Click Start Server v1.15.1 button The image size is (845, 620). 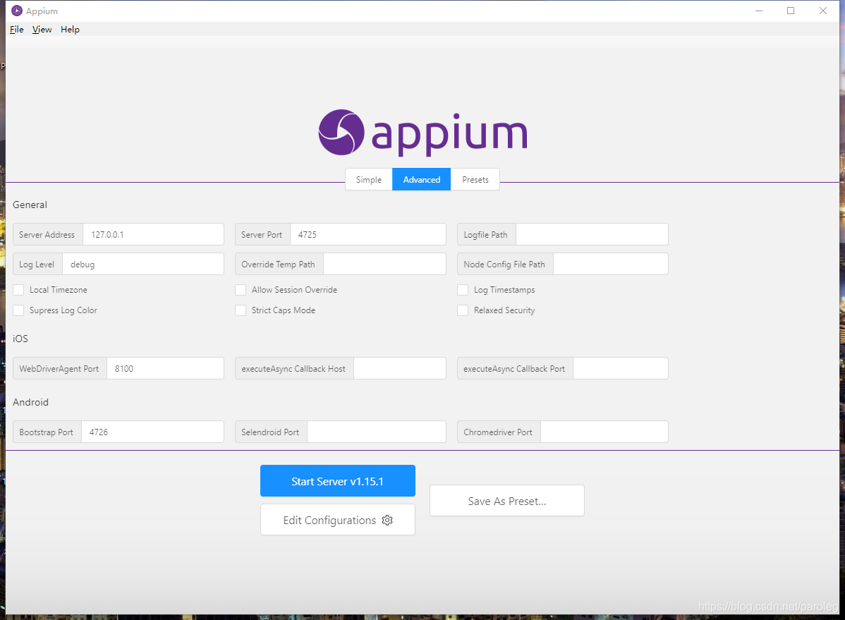pos(337,481)
